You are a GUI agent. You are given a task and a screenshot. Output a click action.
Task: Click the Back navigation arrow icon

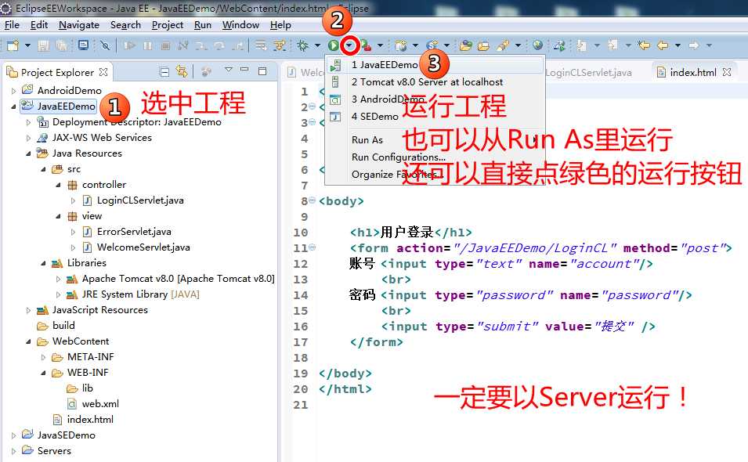click(x=663, y=45)
